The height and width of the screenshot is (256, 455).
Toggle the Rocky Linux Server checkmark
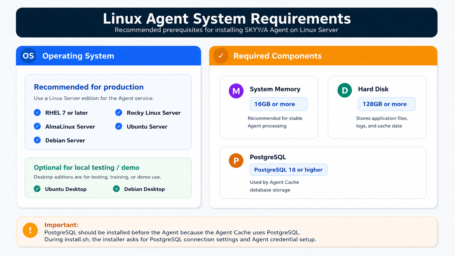coord(119,112)
